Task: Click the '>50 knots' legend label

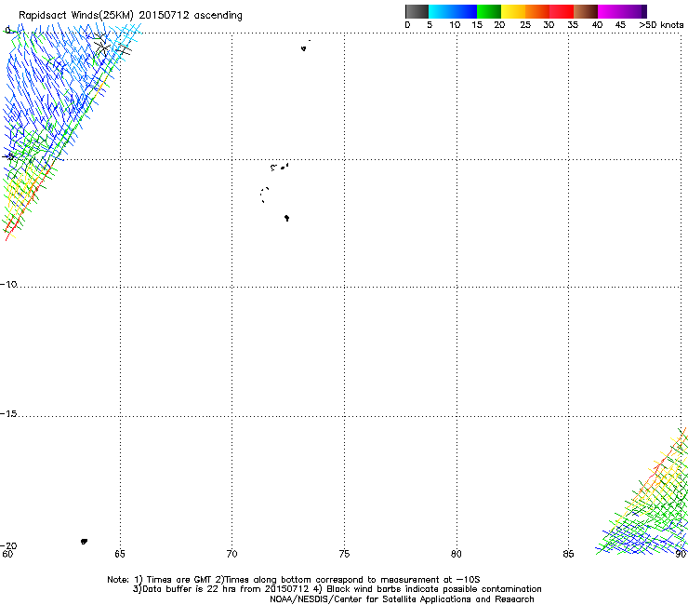Action: (661, 25)
